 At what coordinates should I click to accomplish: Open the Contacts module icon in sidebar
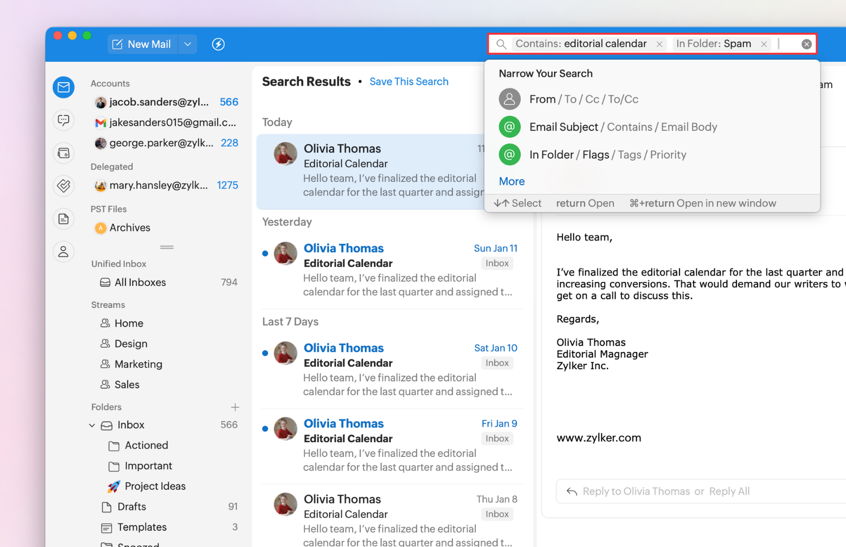coord(64,251)
